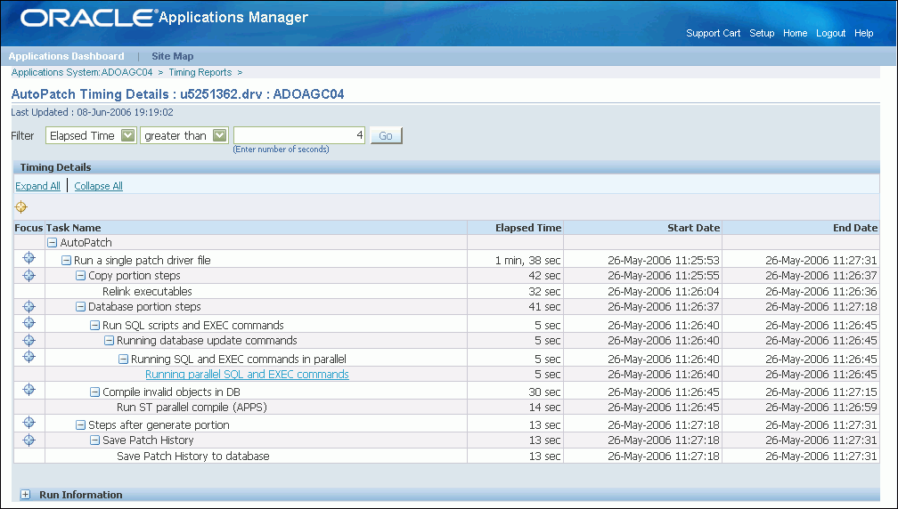Click the focus icon above the table header
Image resolution: width=898 pixels, height=509 pixels.
21,207
